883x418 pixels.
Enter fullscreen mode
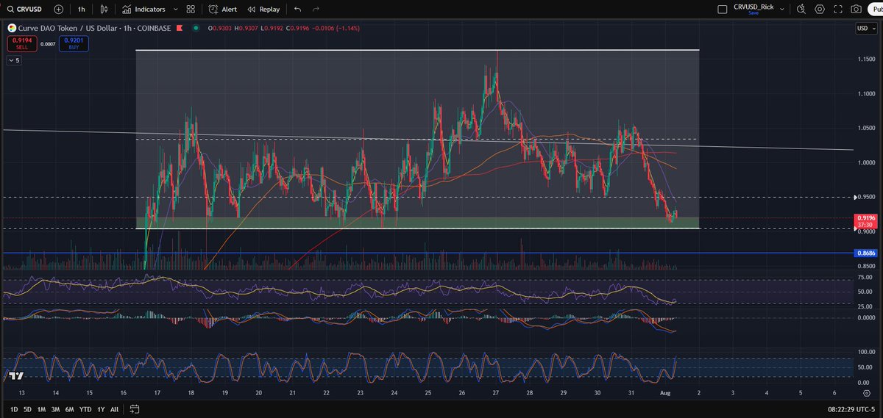[x=837, y=9]
